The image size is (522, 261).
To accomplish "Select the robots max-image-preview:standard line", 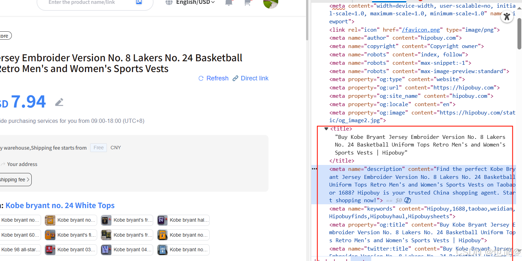I will (419, 71).
